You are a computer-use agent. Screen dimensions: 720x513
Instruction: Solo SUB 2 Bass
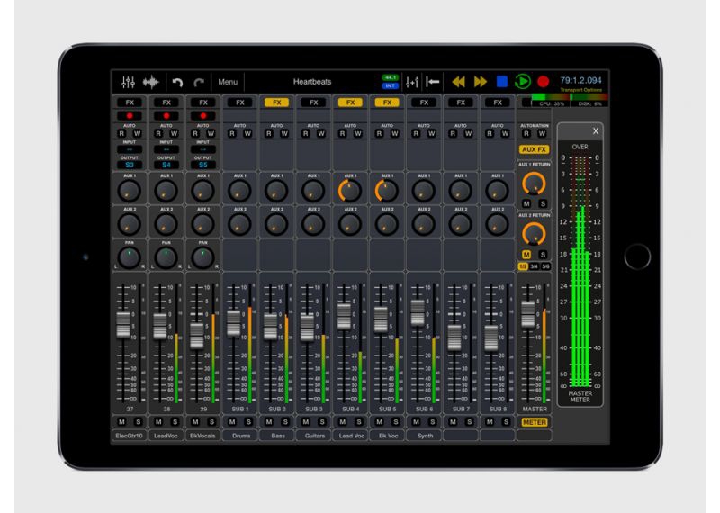285,421
